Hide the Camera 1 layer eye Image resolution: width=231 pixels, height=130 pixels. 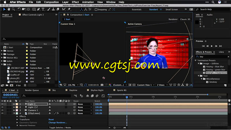click(x=2, y=110)
